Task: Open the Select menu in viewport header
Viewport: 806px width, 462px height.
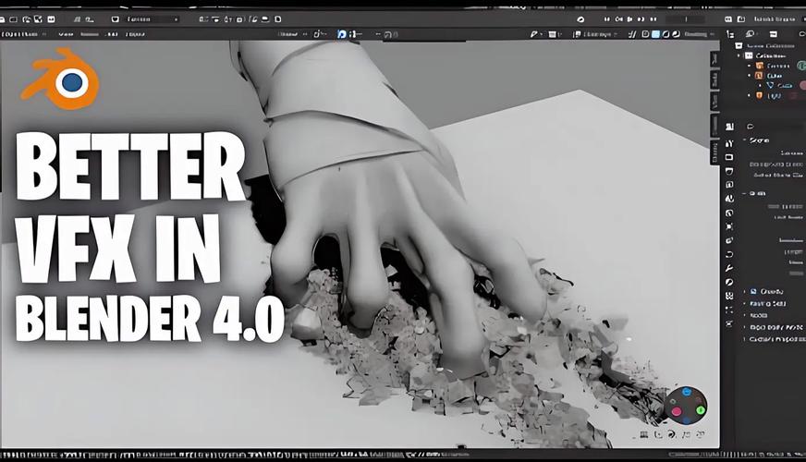Action: pyautogui.click(x=90, y=34)
